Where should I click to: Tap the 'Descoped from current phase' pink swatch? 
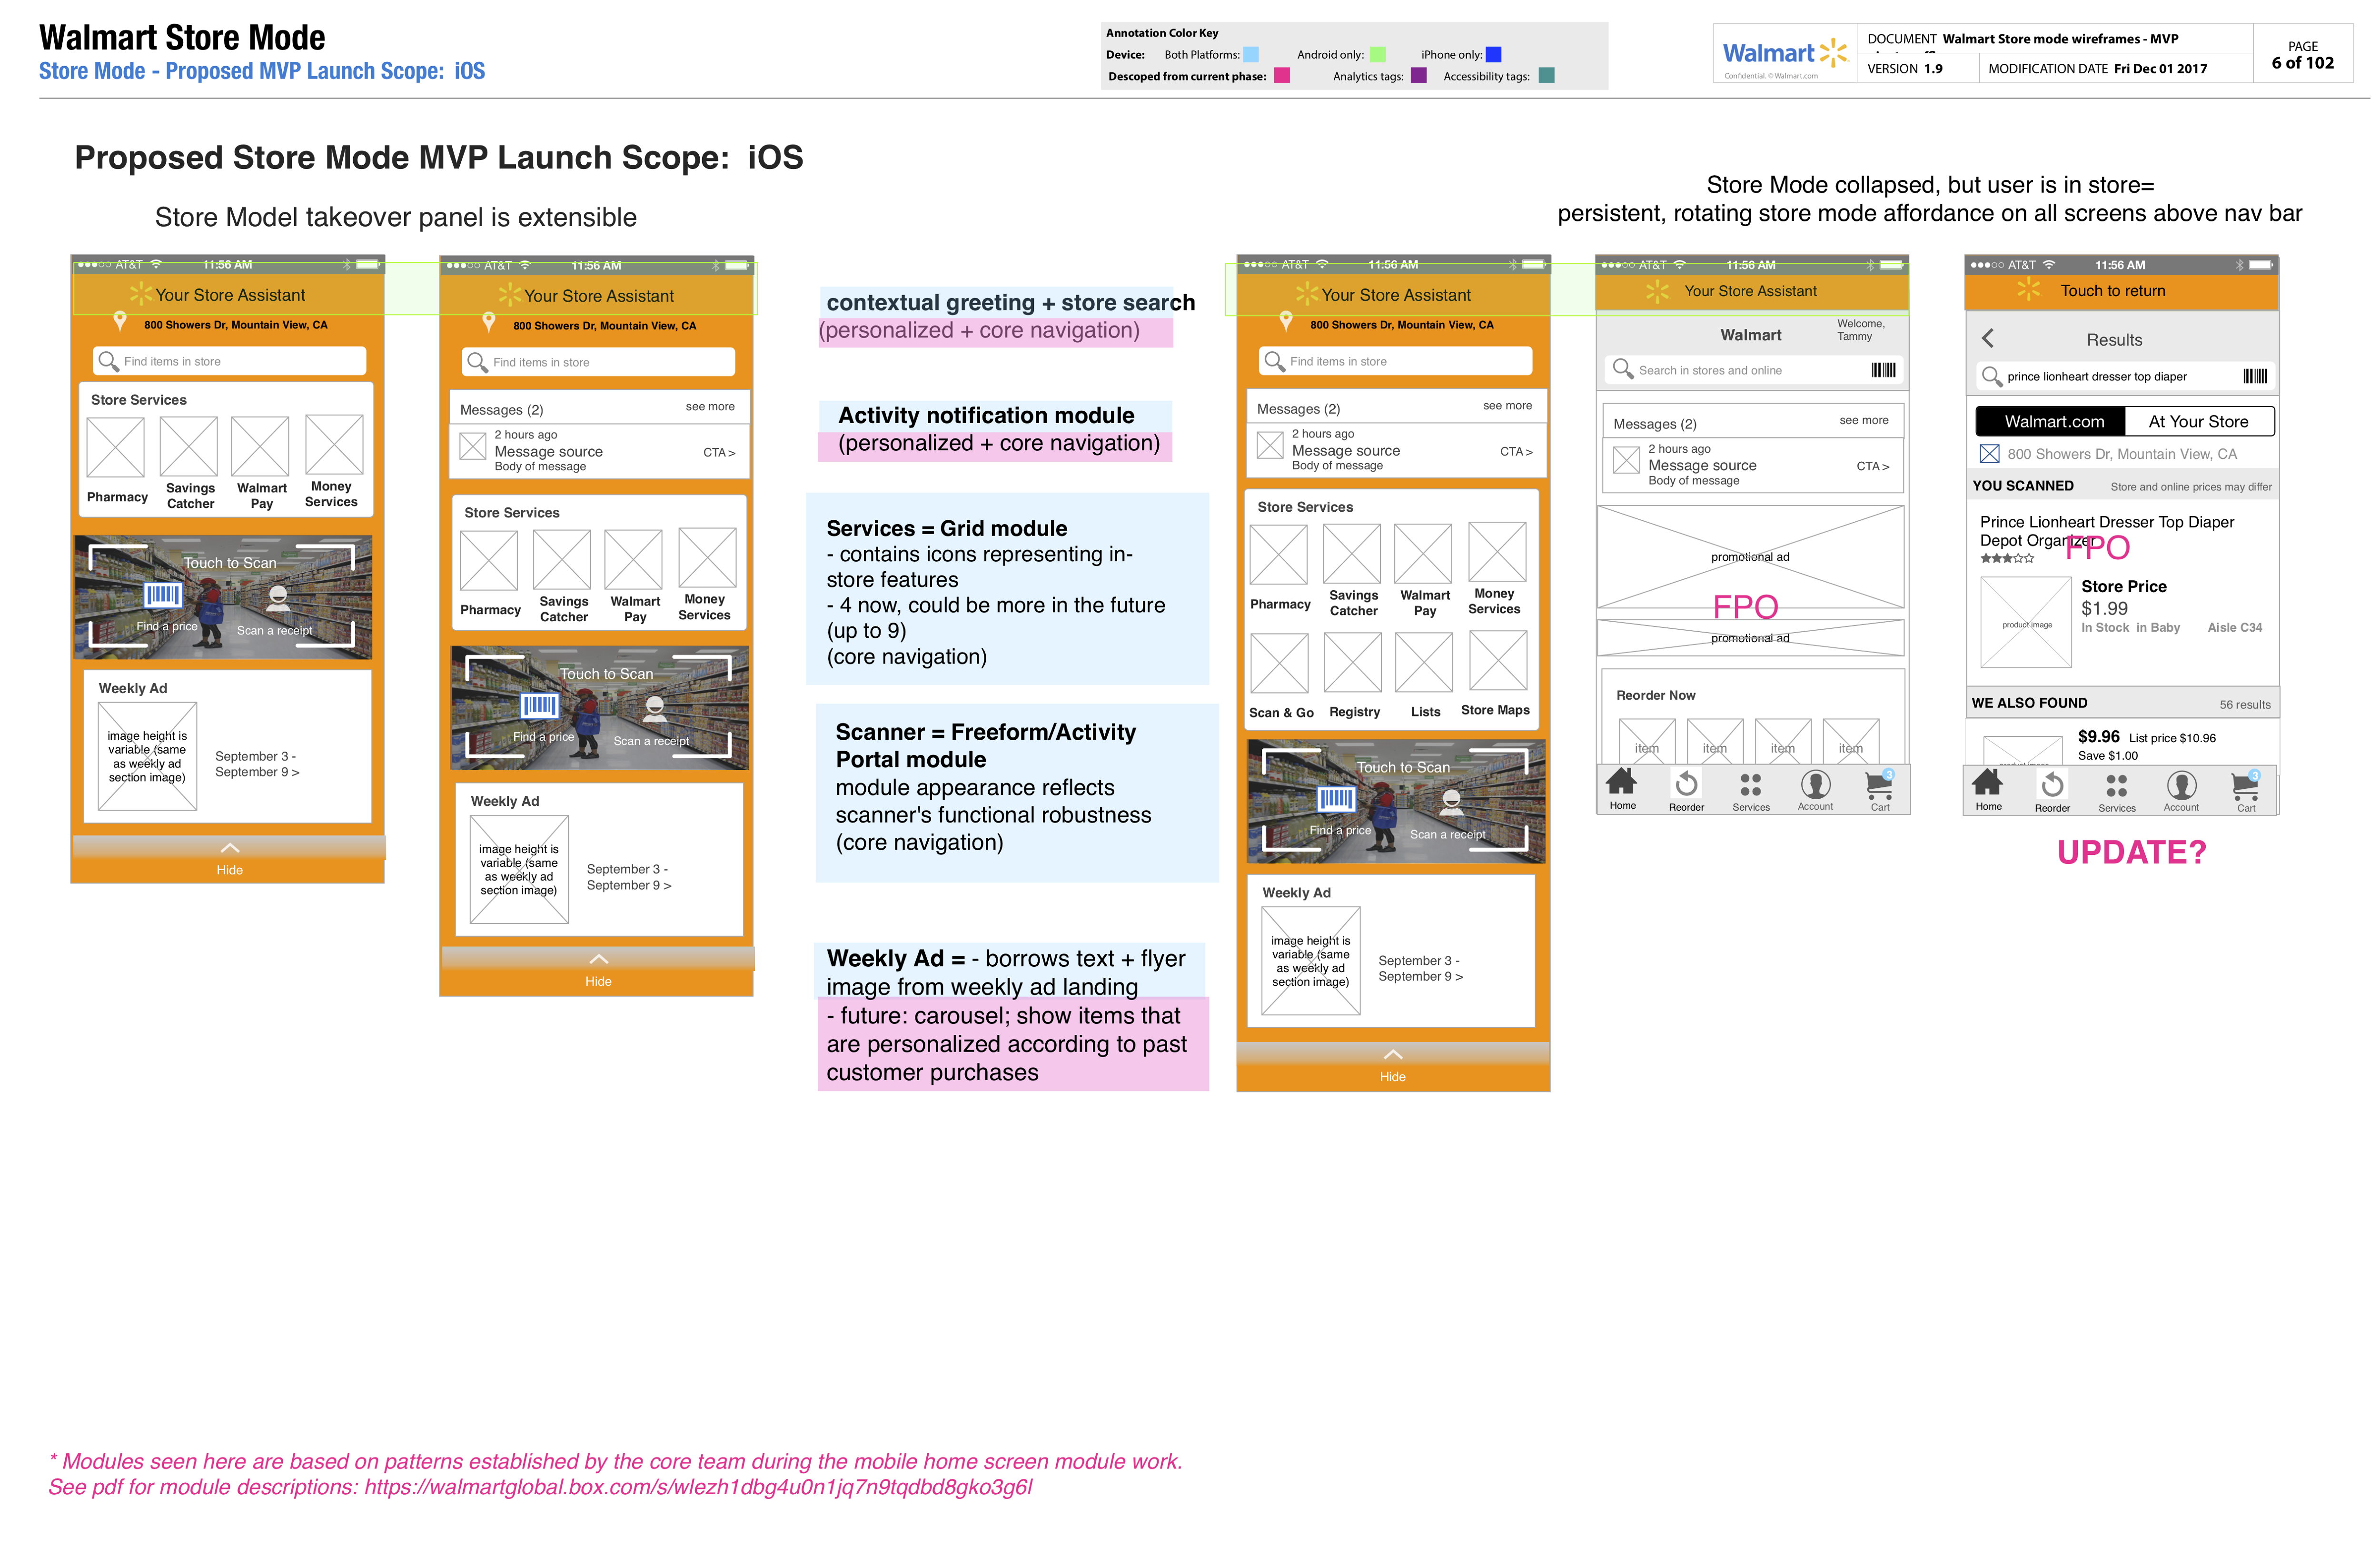(x=1282, y=76)
